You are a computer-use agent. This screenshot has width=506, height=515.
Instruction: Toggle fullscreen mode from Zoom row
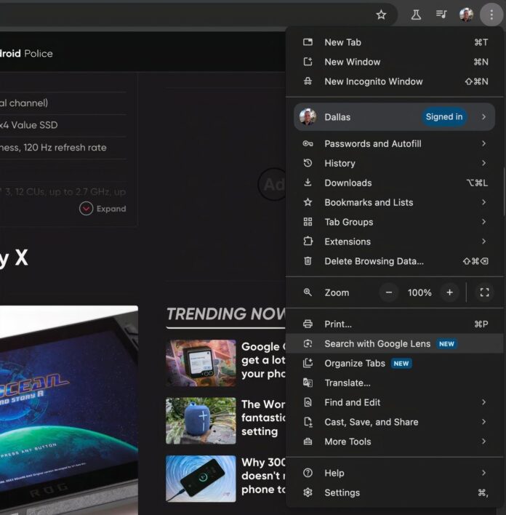(x=485, y=292)
